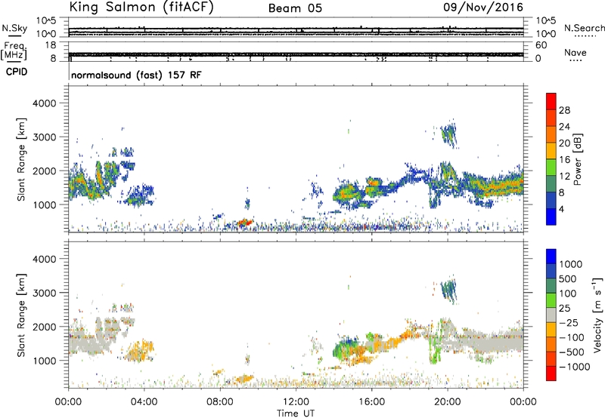
Task: Click the "Velocity [m s⁻¹]" color bar title
Action: coord(597,315)
